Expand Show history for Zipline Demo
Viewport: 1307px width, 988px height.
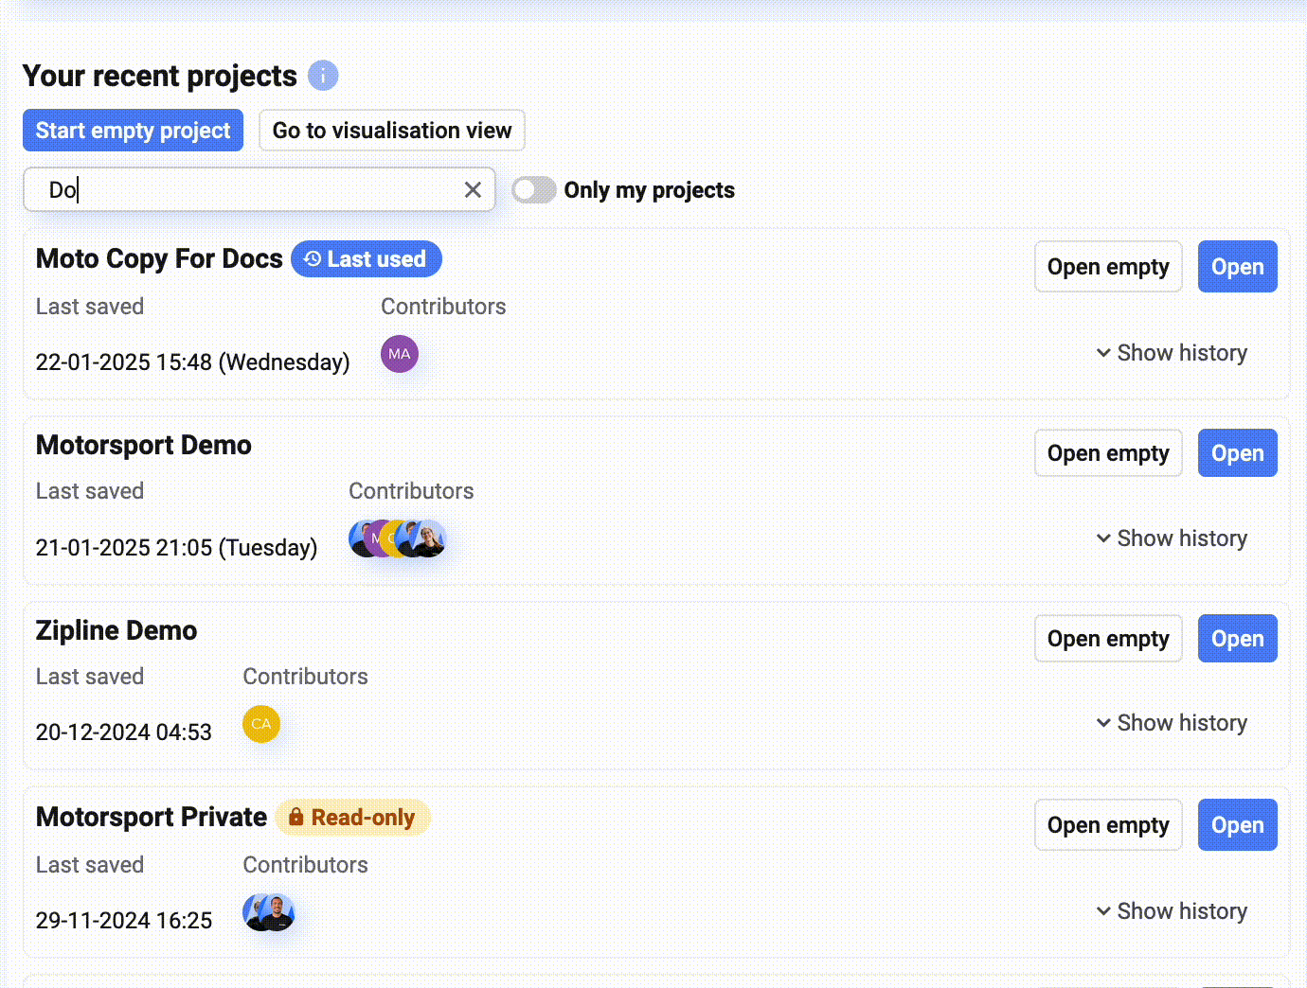1172,723
